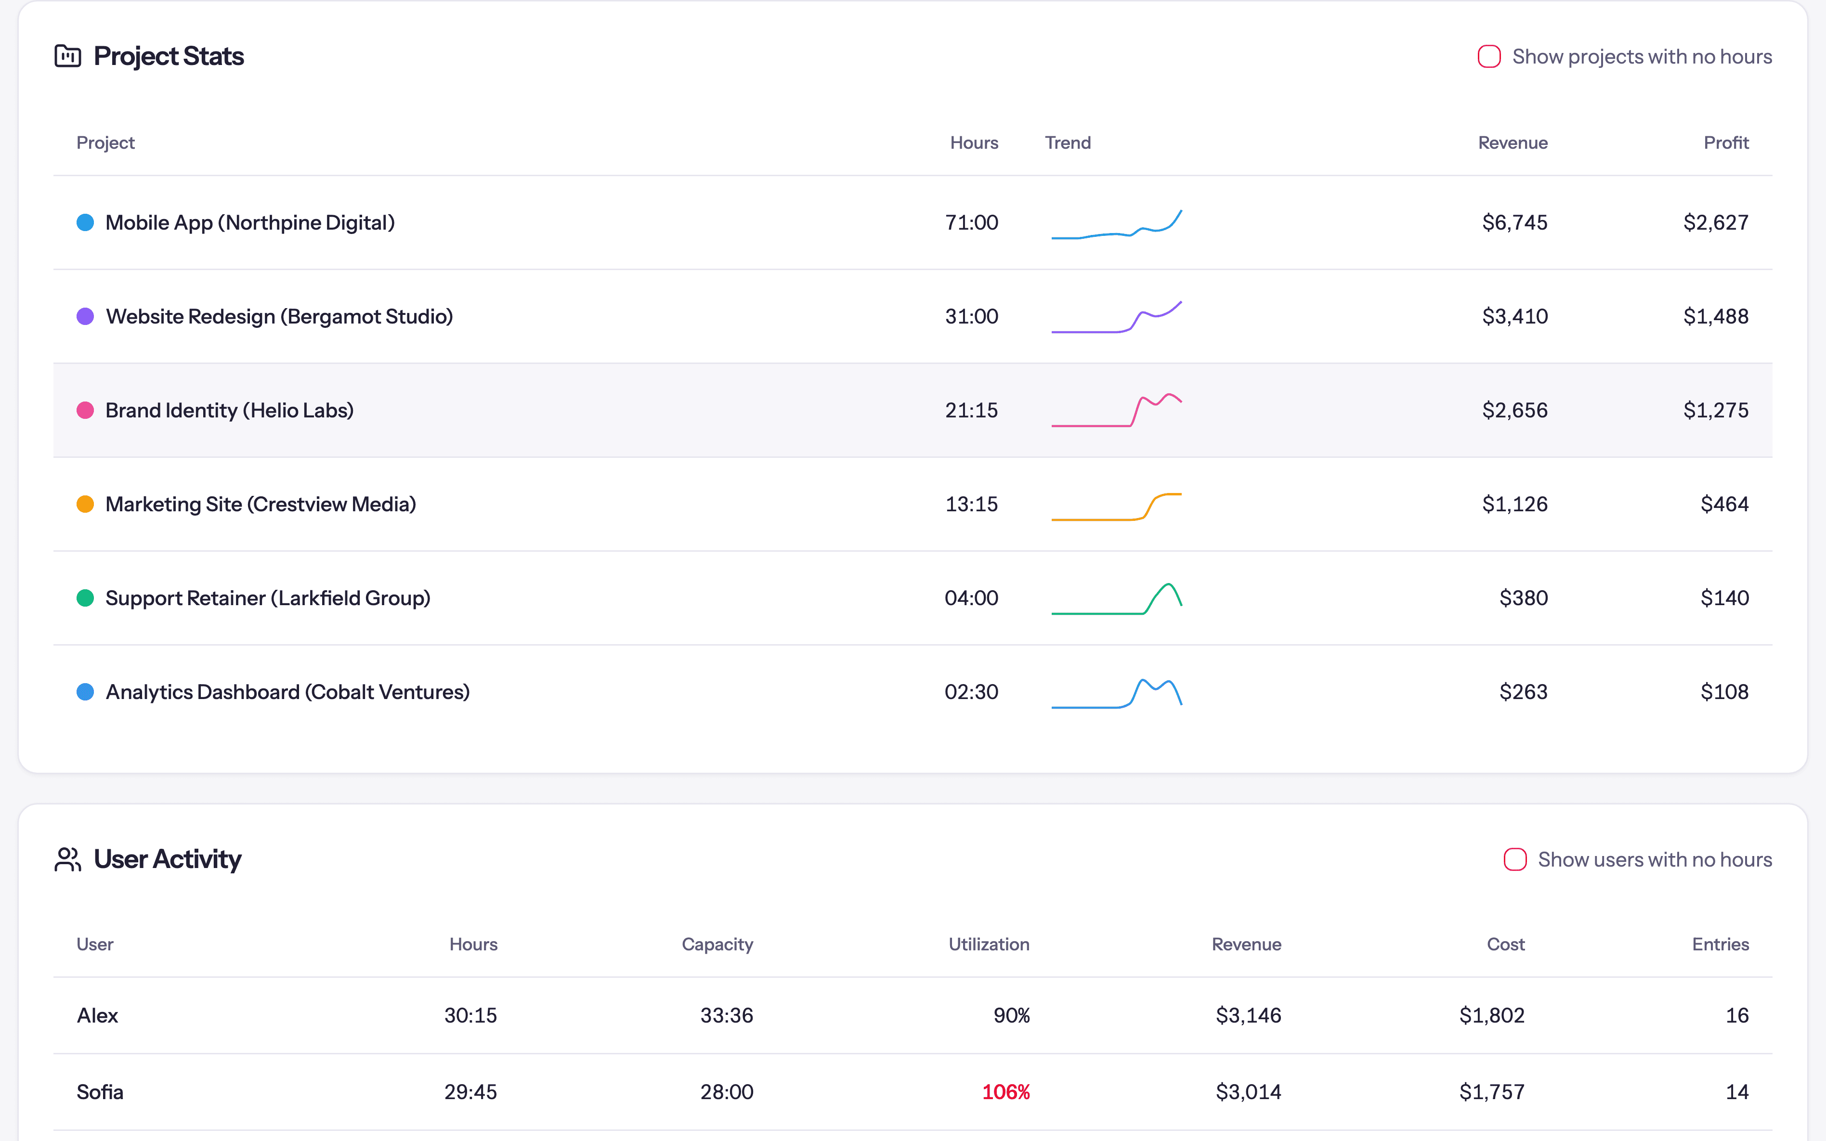Click the Cost column header
The height and width of the screenshot is (1141, 1826).
(1506, 944)
